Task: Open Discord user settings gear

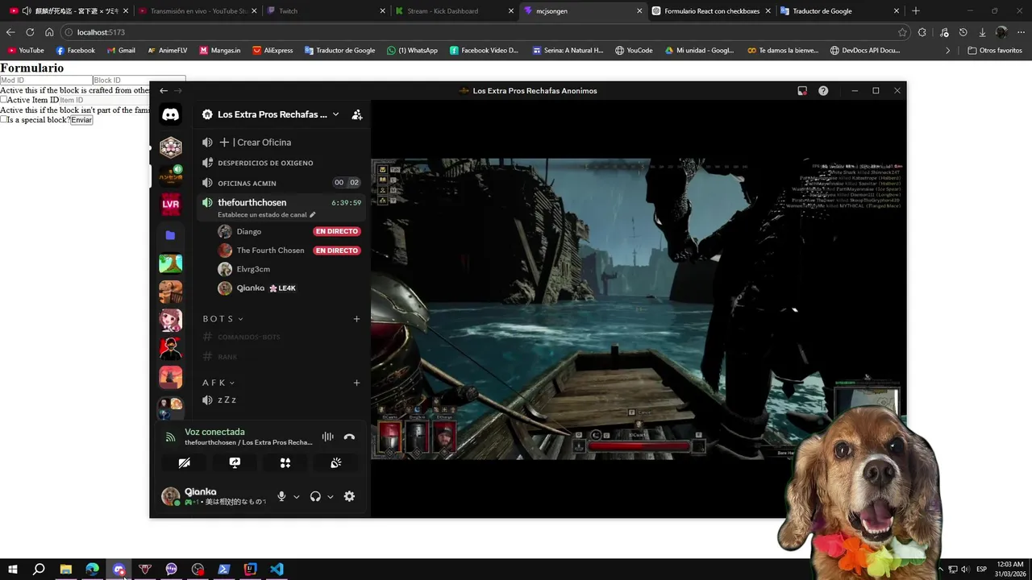Action: point(349,496)
